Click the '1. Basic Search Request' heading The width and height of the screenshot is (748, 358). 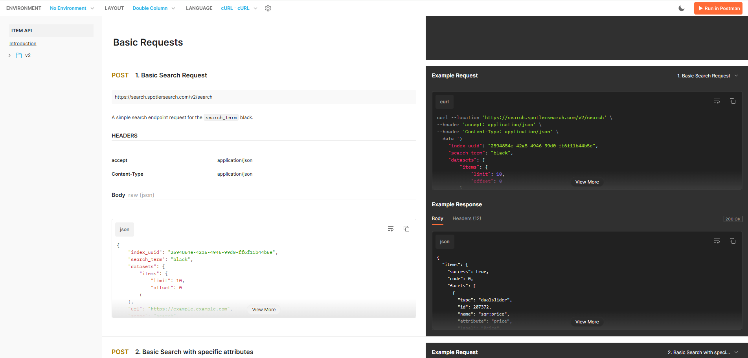[171, 75]
